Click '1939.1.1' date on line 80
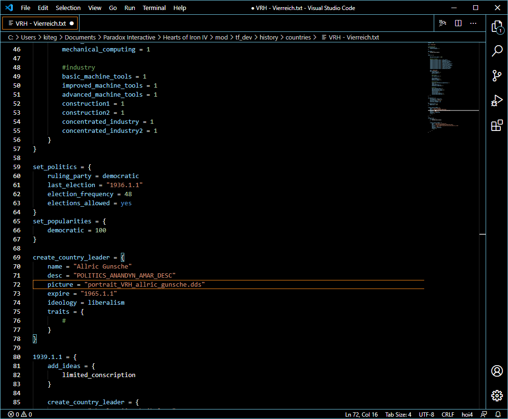This screenshot has height=419, width=508. [47, 357]
